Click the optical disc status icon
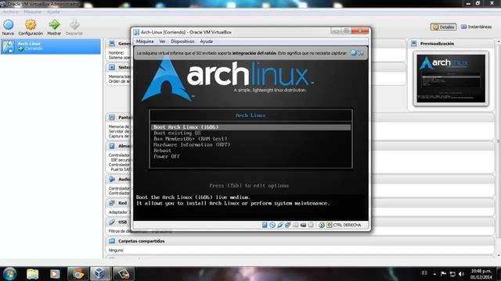 click(272, 225)
